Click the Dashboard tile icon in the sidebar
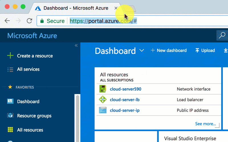 point(10,101)
